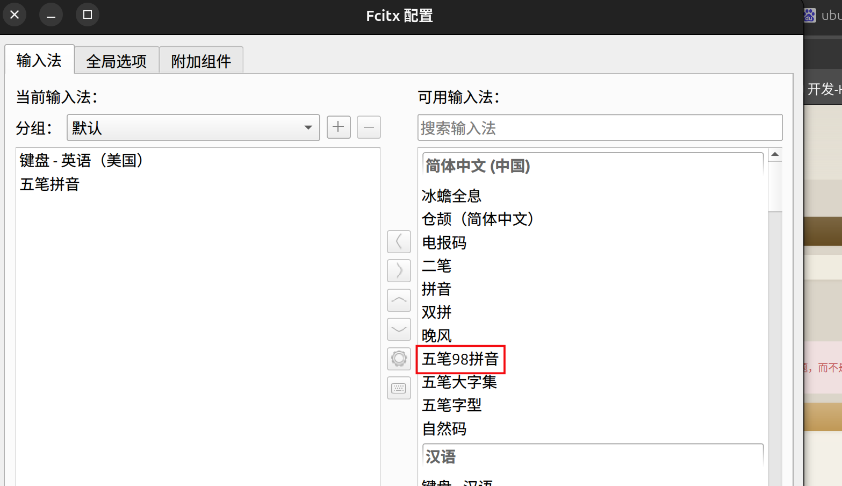Select 二笔 input method
842x486 pixels.
click(x=593, y=266)
